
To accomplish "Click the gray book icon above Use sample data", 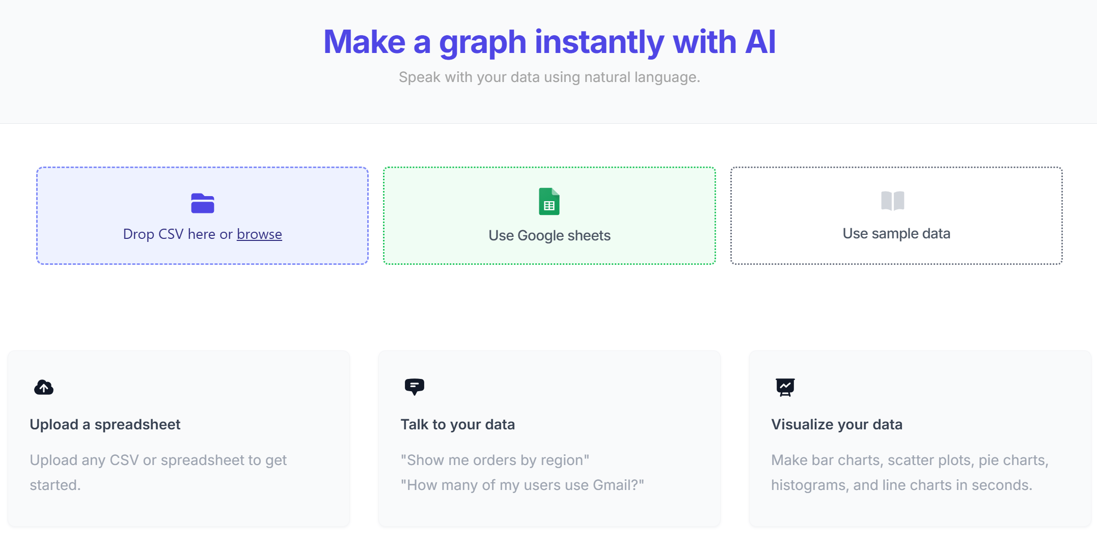I will (x=896, y=201).
